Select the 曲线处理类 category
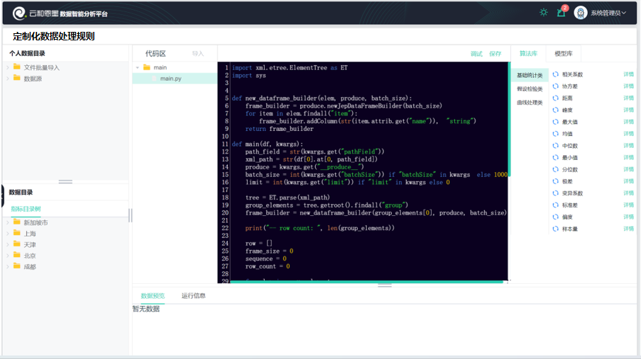Image resolution: width=641 pixels, height=359 pixels. tap(530, 103)
